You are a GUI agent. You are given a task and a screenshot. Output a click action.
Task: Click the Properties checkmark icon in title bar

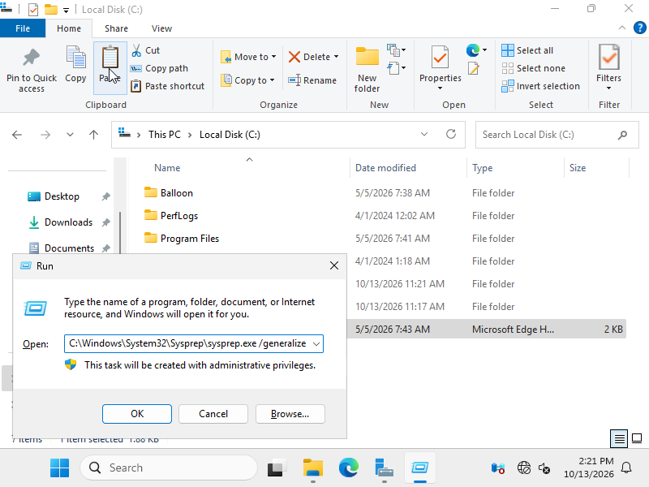pyautogui.click(x=33, y=9)
